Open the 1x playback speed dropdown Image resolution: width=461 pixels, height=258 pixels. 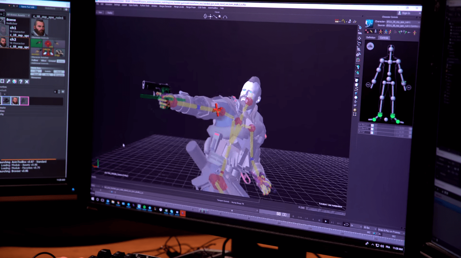(356, 226)
